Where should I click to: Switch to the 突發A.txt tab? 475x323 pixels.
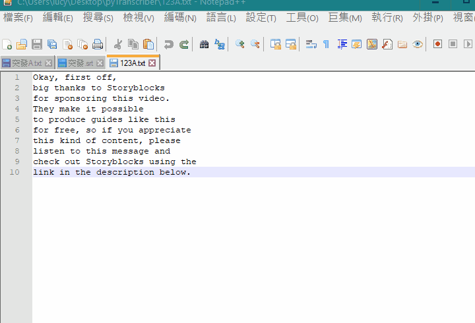tap(26, 63)
